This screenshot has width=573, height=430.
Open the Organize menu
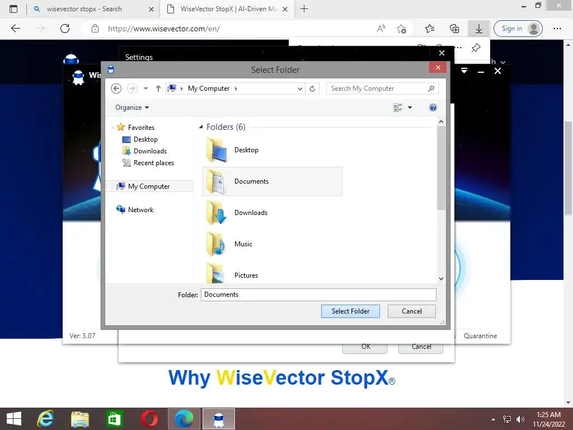tap(132, 107)
